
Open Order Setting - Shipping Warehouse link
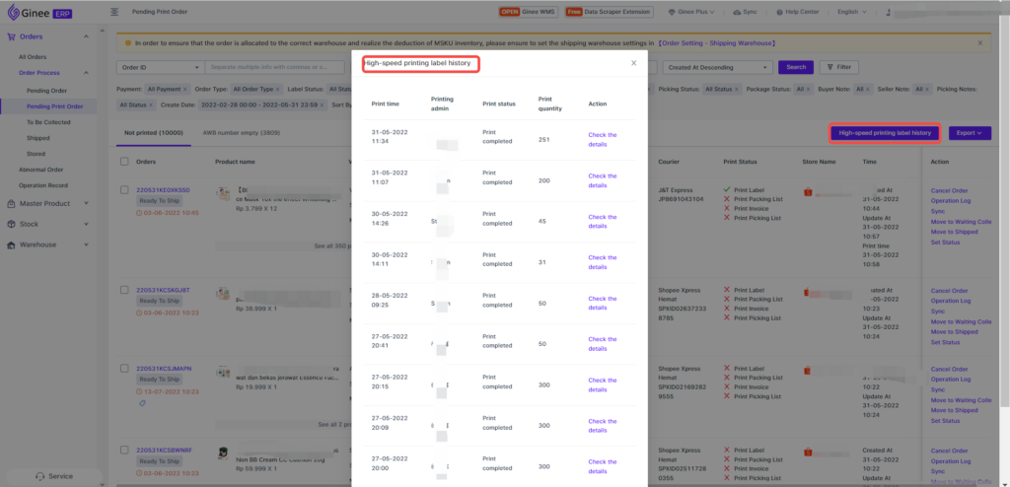coord(717,43)
